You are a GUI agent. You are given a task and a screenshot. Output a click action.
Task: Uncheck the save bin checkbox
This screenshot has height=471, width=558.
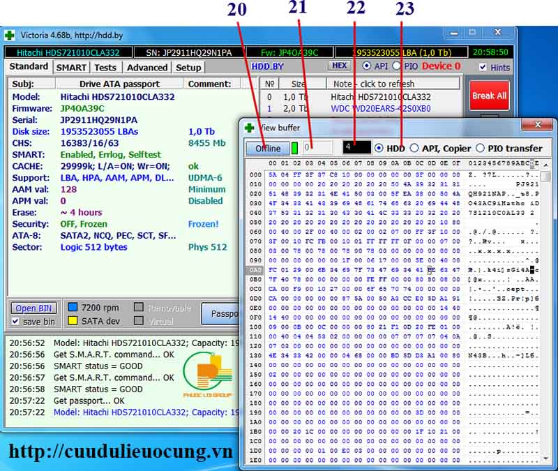click(15, 321)
